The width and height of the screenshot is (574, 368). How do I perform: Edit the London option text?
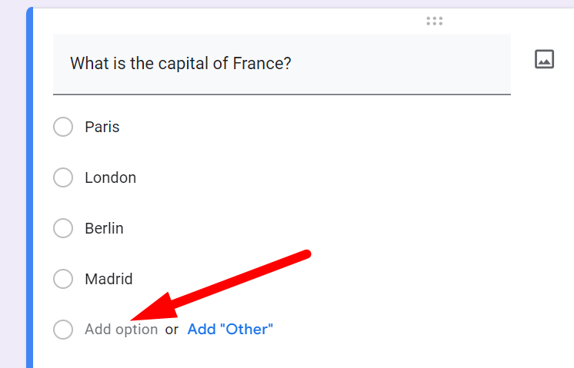[111, 177]
